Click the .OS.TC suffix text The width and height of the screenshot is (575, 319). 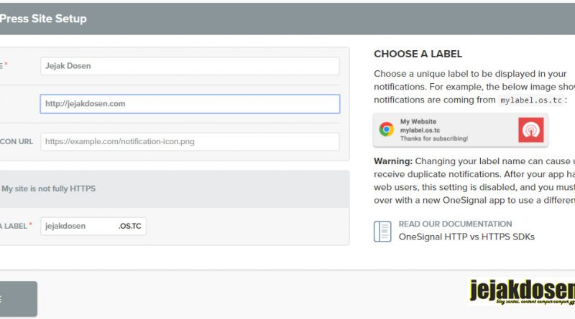click(130, 226)
